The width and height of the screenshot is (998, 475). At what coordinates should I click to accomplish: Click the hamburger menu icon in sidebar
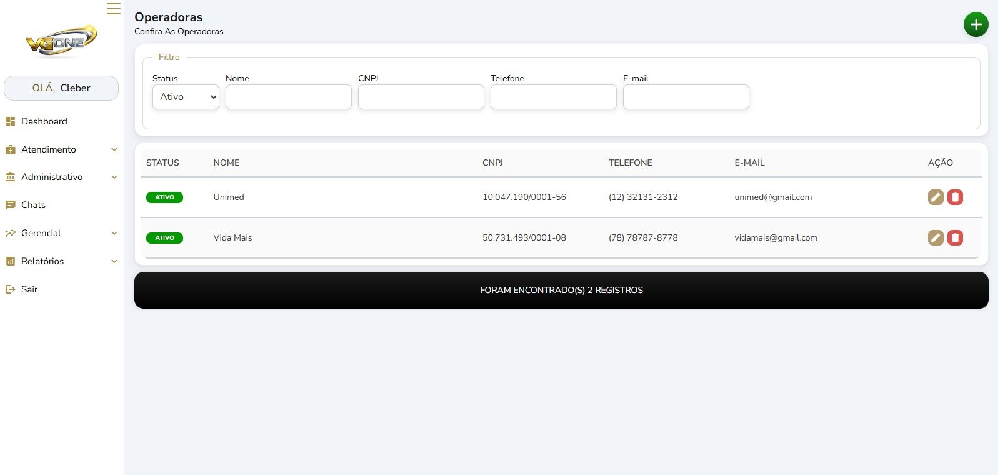pos(113,9)
